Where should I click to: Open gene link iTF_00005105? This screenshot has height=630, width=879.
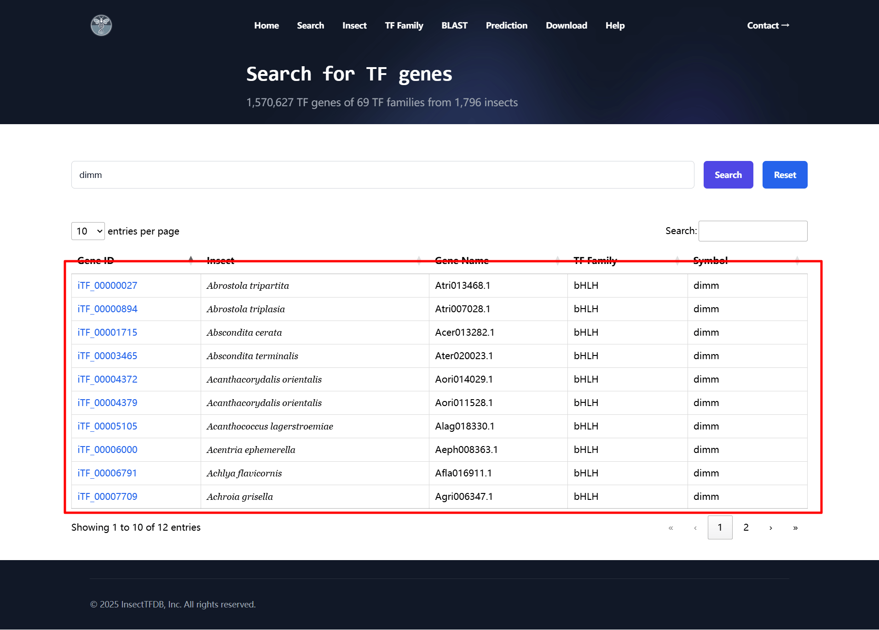(107, 426)
